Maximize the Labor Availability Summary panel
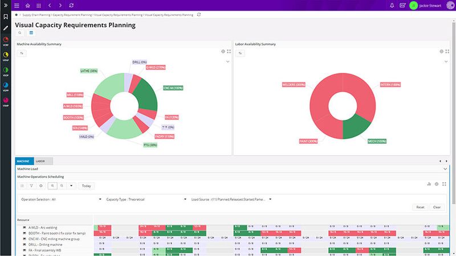The height and width of the screenshot is (256, 456). tap(447, 51)
